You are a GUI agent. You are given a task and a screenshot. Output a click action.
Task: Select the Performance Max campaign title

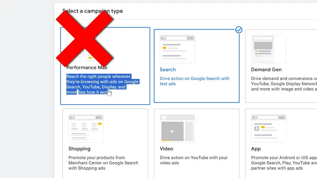click(x=87, y=68)
